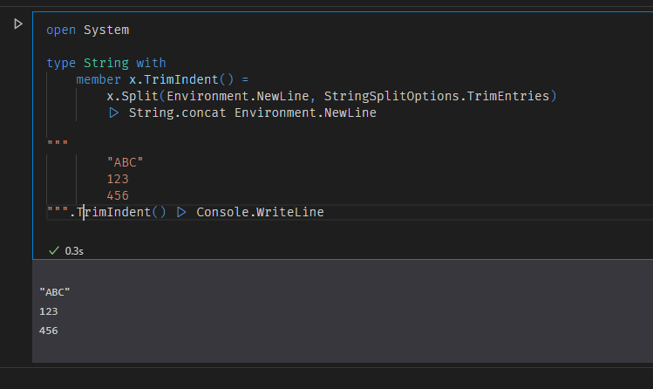Click the 456 line inside the string literal
The width and height of the screenshot is (653, 389).
pyautogui.click(x=118, y=195)
